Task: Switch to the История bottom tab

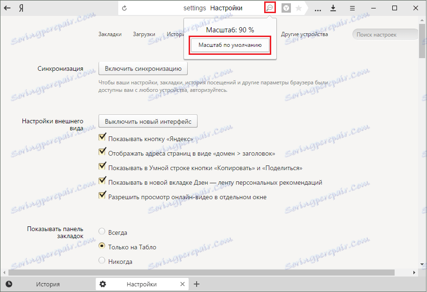Action: click(48, 284)
